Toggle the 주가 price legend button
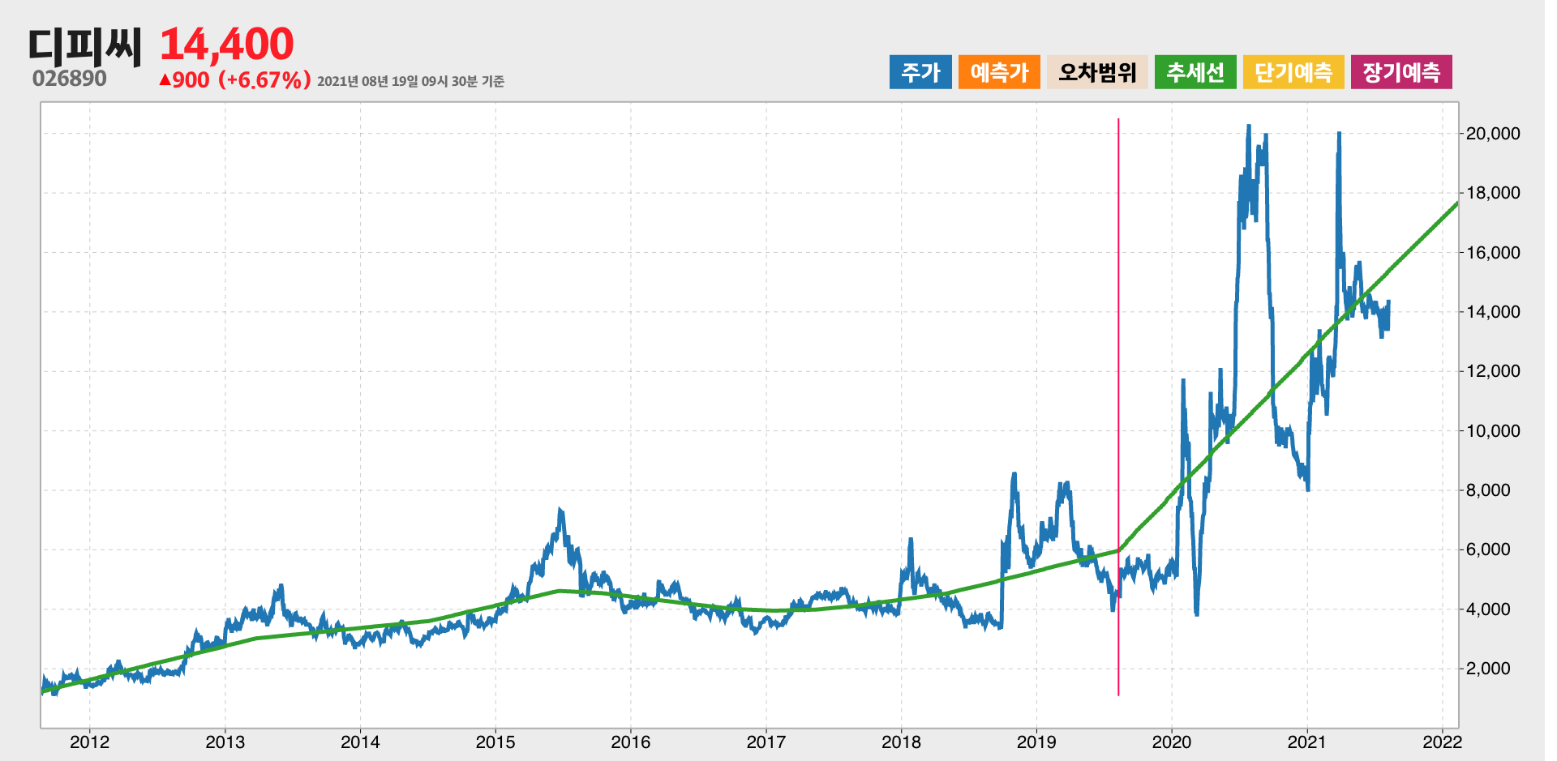Viewport: 1557px width, 761px height. 920,72
